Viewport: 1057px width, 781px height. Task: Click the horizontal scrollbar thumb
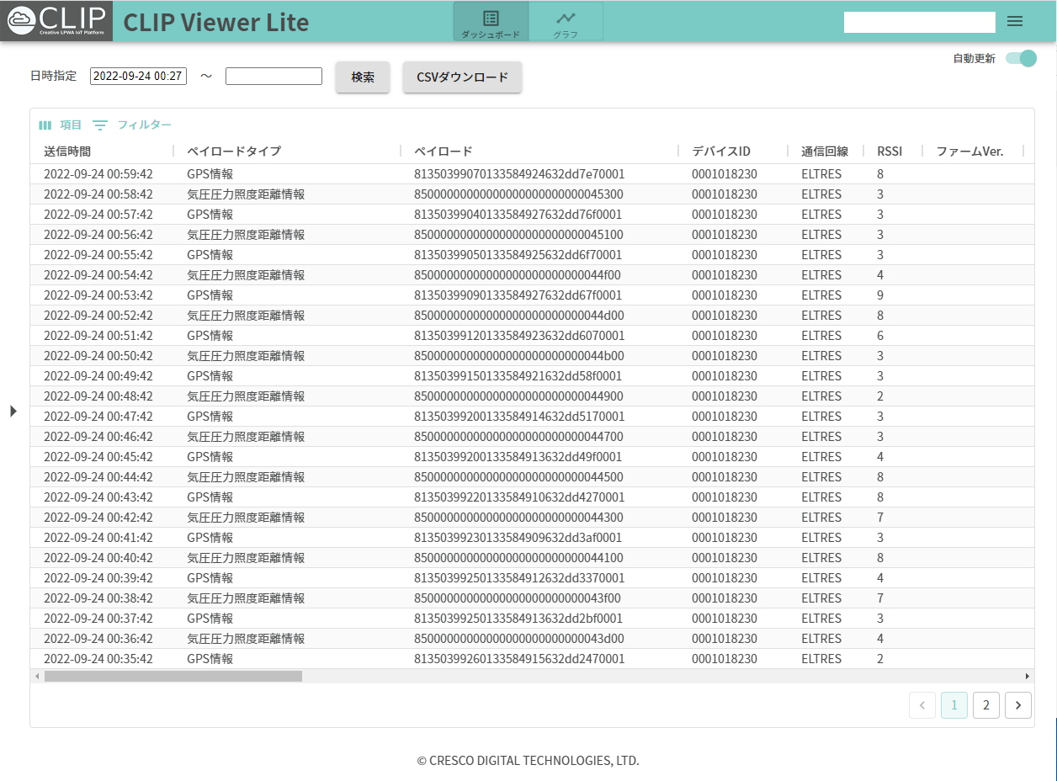(173, 676)
